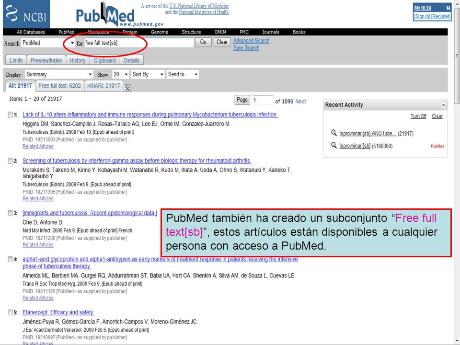Open loprovhinari[sb] recent search link
Image resolution: width=460 pixels, height=345 pixels.
(x=355, y=146)
